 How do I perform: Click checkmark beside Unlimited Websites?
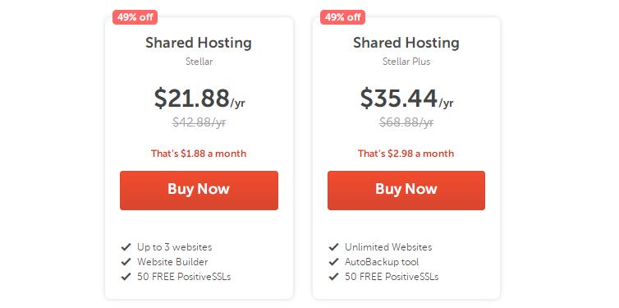click(333, 247)
